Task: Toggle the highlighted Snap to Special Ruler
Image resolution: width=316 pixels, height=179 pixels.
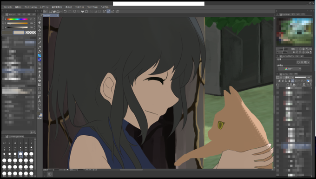Action: (109, 11)
